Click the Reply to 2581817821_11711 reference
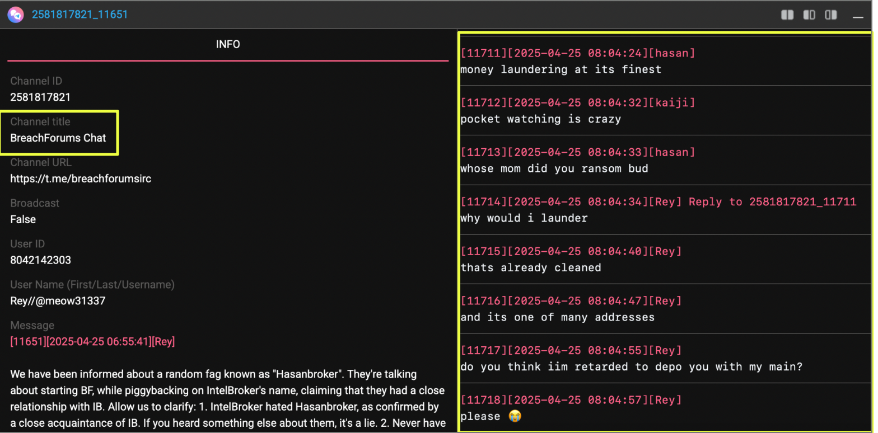Viewport: 878px width, 433px height. (x=772, y=202)
